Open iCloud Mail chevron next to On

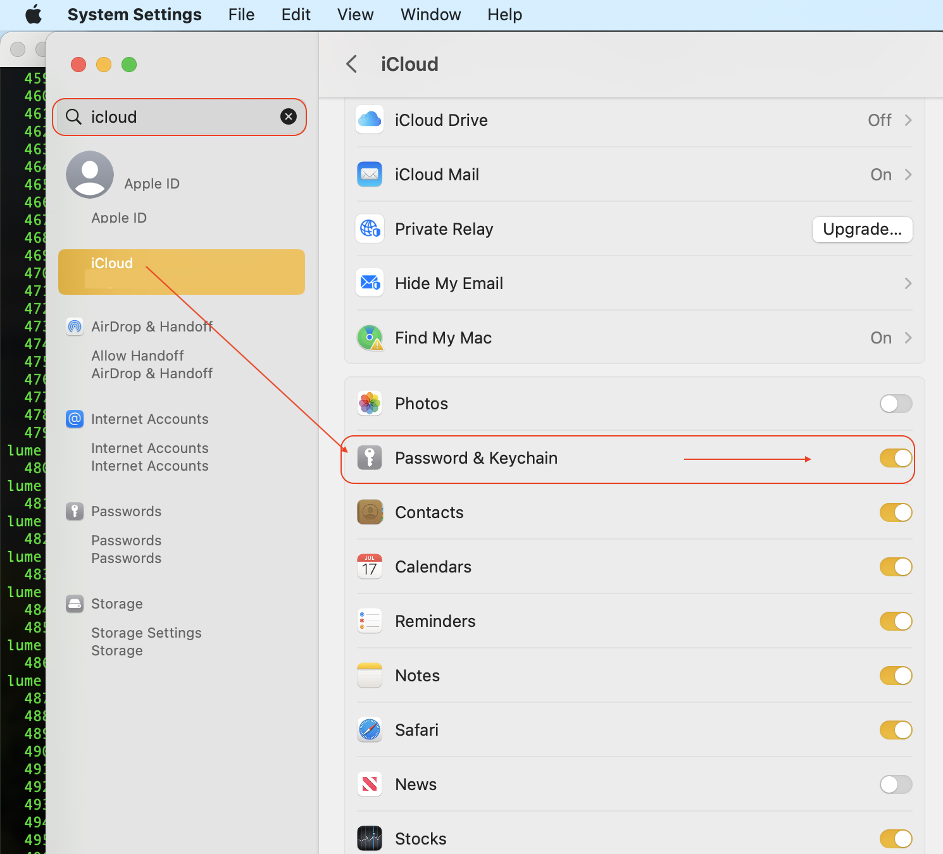[908, 175]
